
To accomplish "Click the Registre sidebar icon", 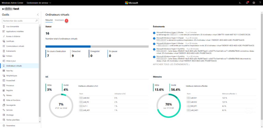I will point(4,90).
